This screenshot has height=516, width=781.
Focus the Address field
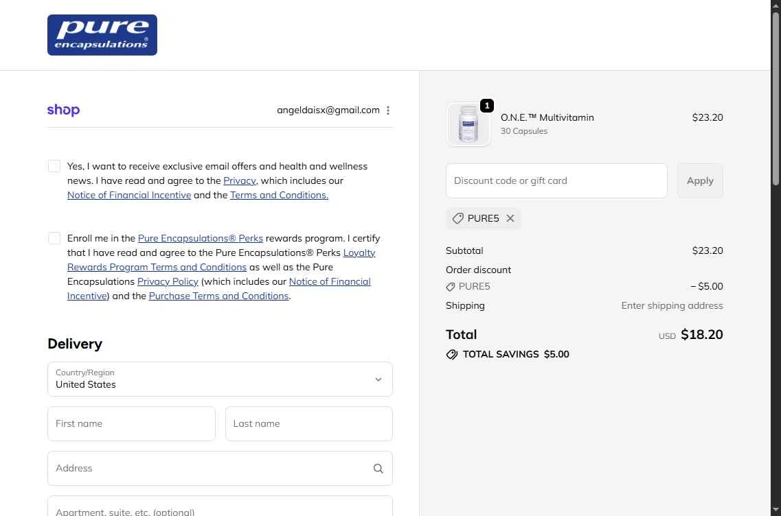pos(220,468)
